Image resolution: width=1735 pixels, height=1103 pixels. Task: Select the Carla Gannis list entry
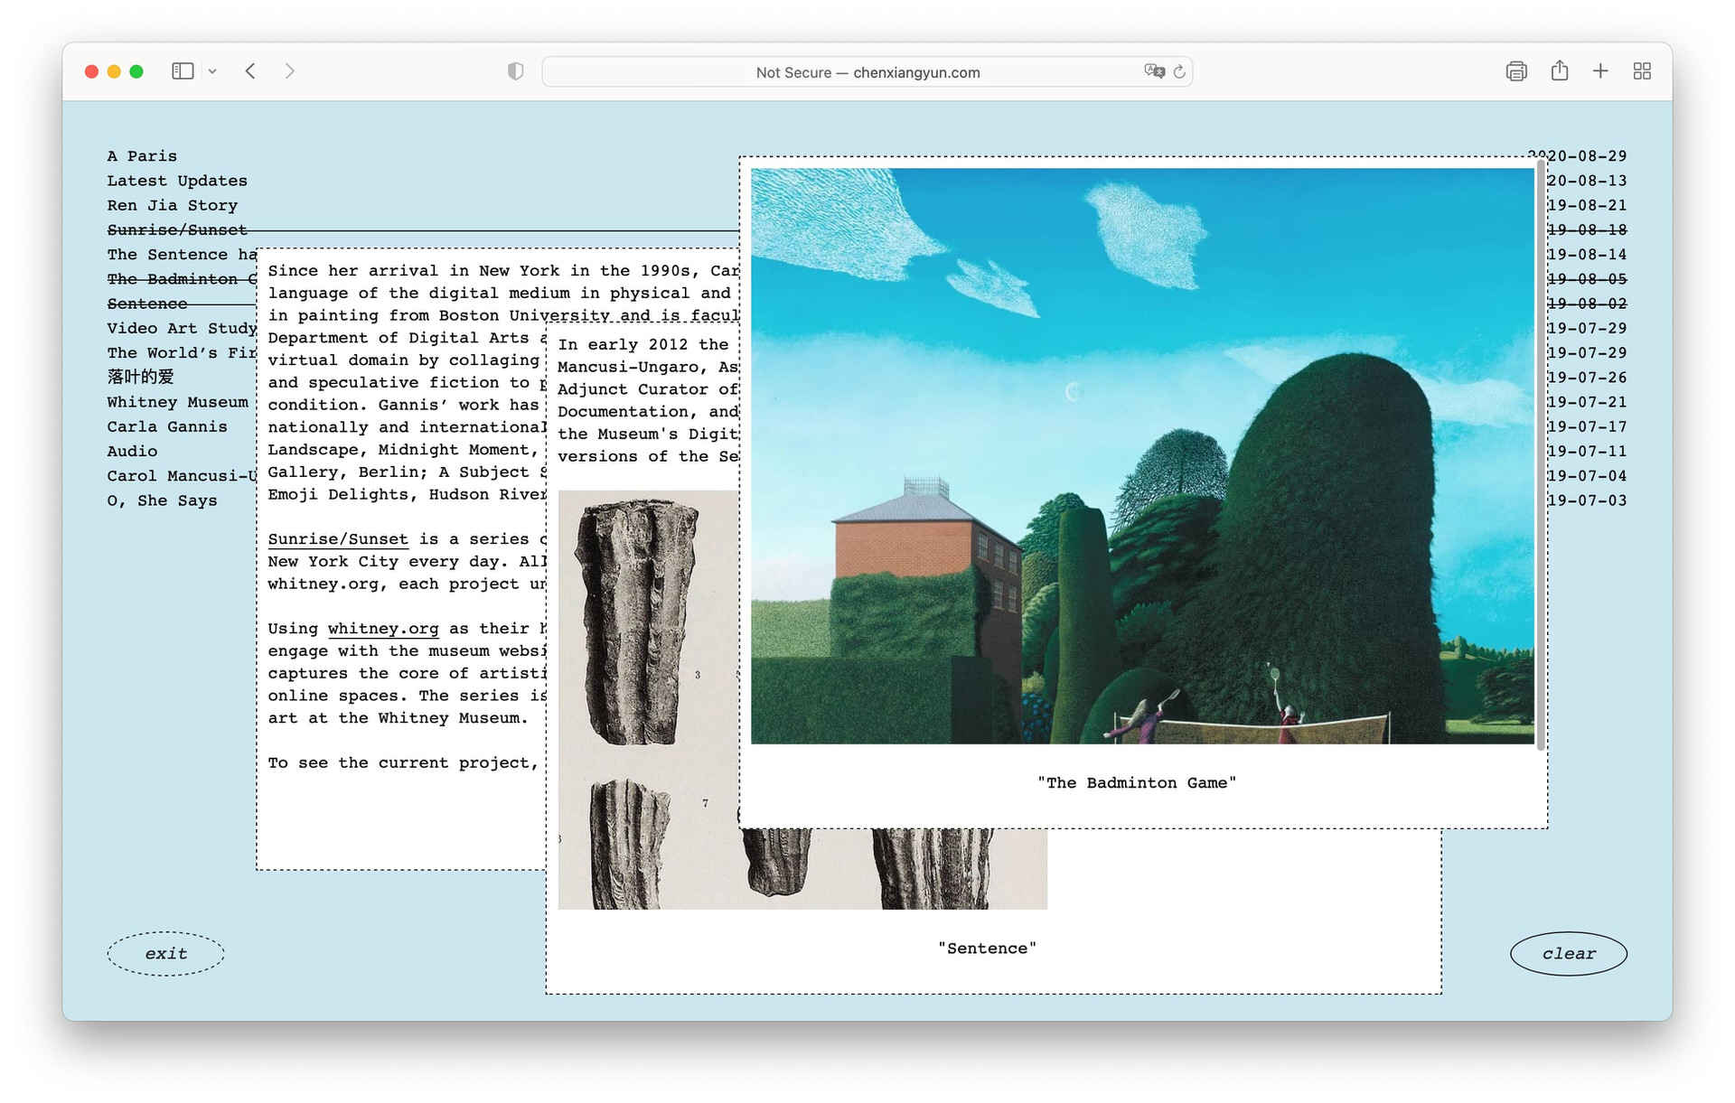pos(167,426)
